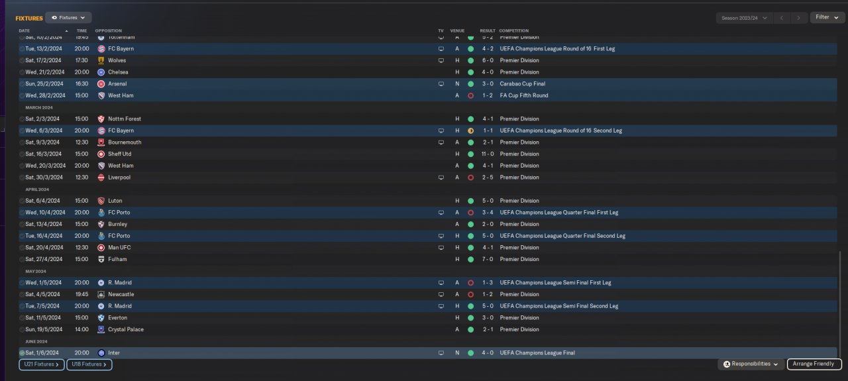848x381 pixels.
Task: Click the 'Man UFC' opposition name
Action: point(119,248)
